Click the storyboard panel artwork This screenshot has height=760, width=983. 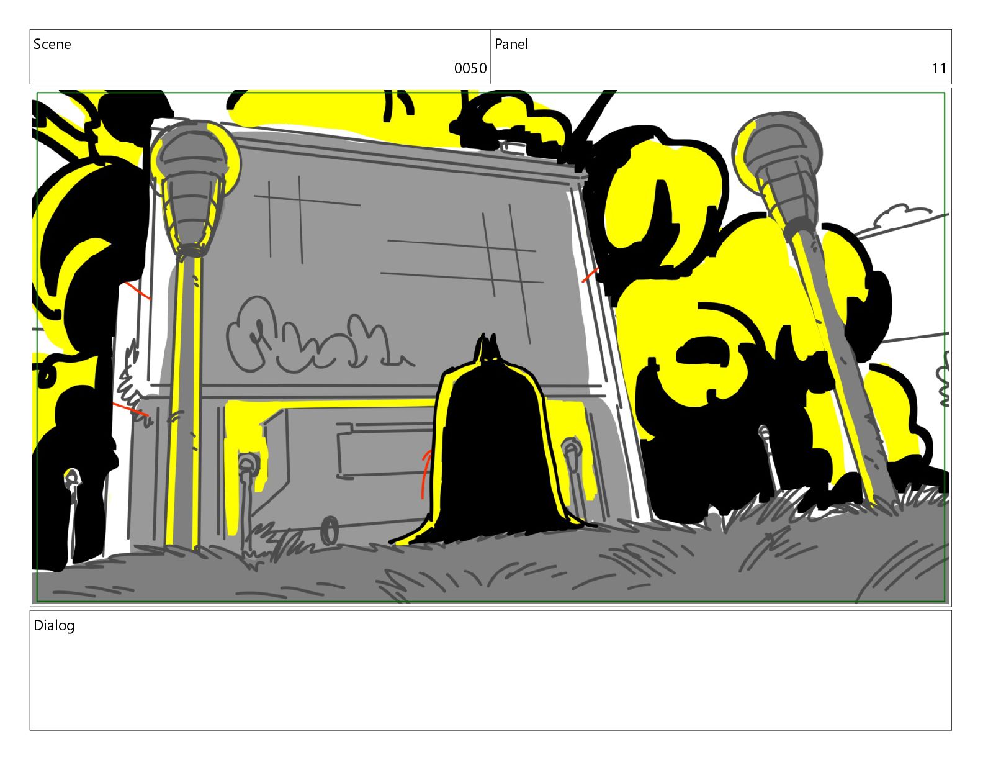pyautogui.click(x=490, y=347)
